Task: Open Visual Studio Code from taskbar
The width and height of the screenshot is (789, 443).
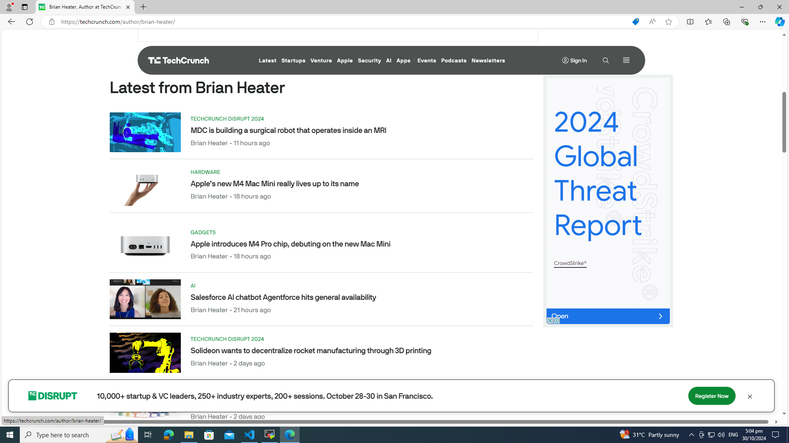Action: click(x=249, y=435)
